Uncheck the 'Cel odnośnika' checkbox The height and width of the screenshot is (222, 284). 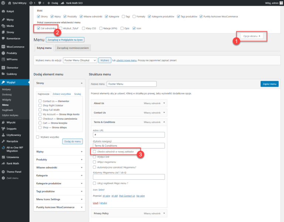click(x=39, y=28)
